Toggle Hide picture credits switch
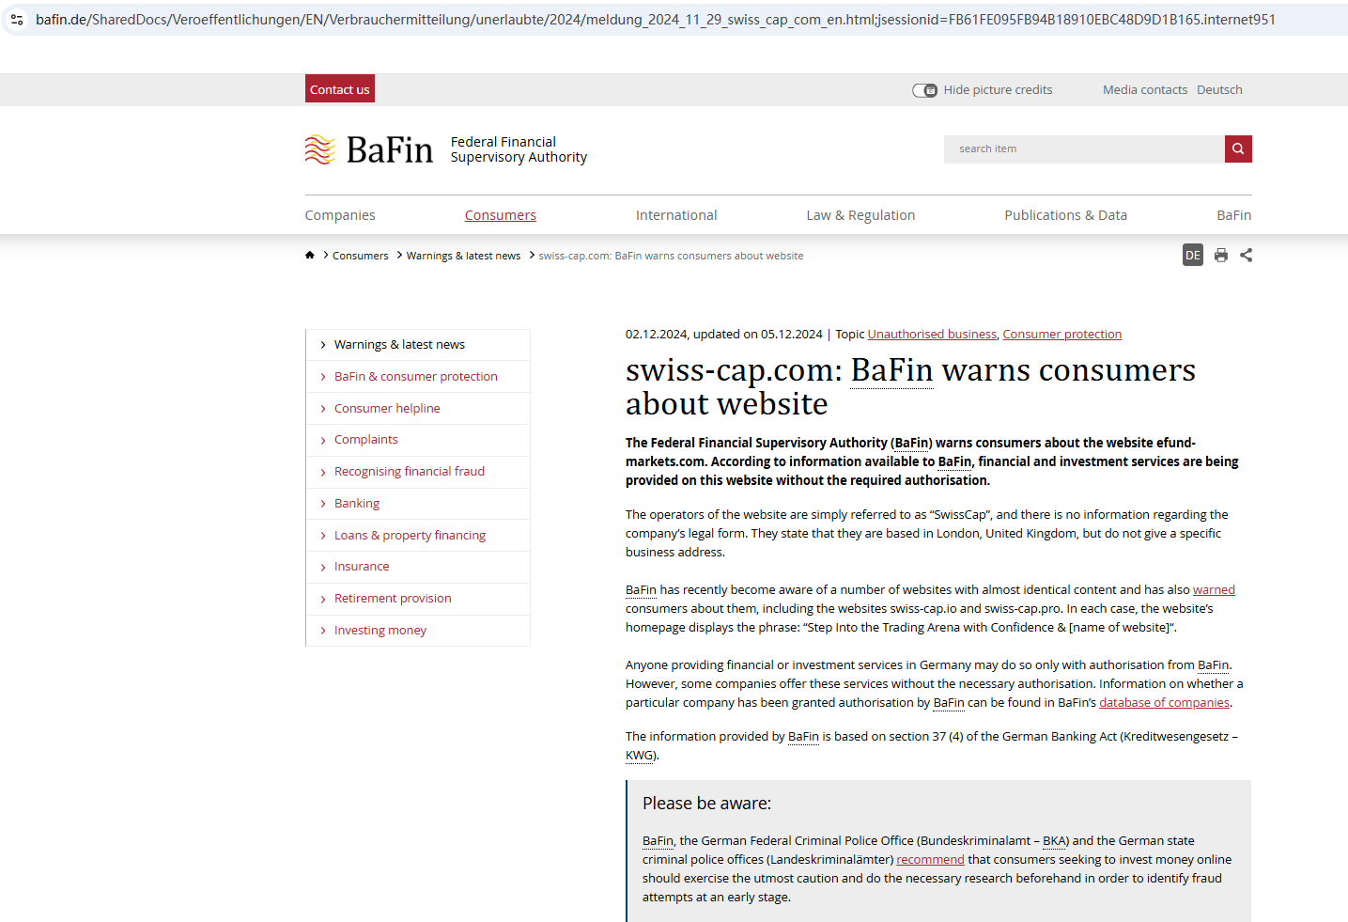Viewport: 1348px width, 922px height. 925,90
